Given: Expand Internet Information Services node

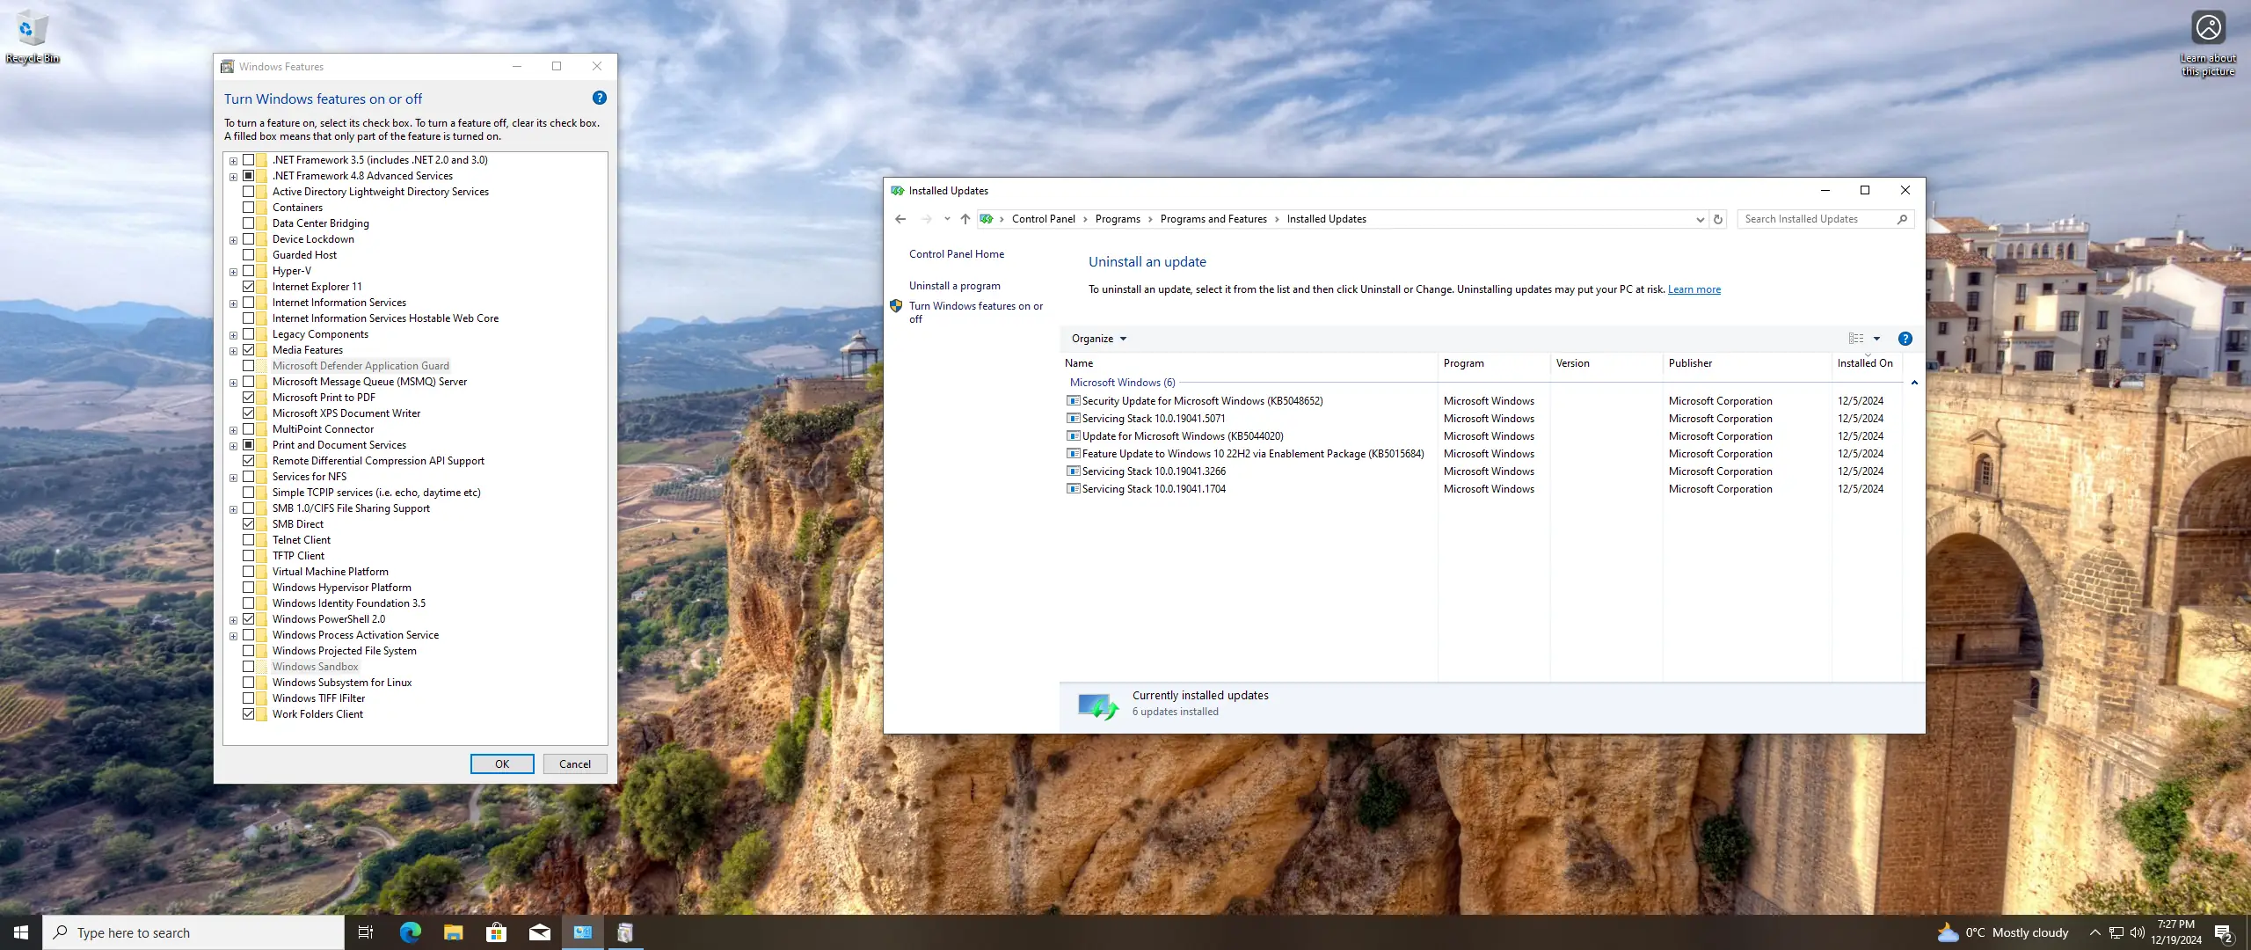Looking at the screenshot, I should point(233,303).
